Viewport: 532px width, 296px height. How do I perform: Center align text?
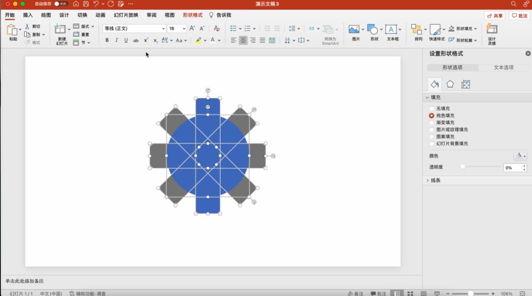click(243, 40)
